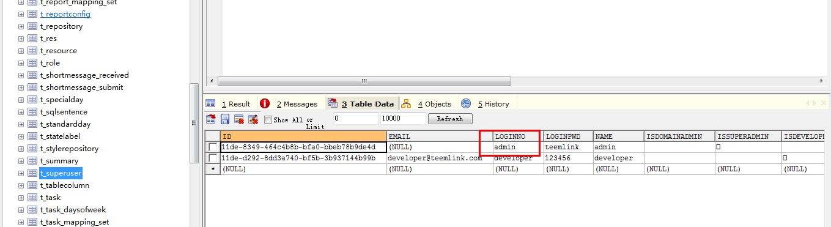Click the developer@teemlink.com email cell
This screenshot has height=227, width=831.
click(x=439, y=158)
